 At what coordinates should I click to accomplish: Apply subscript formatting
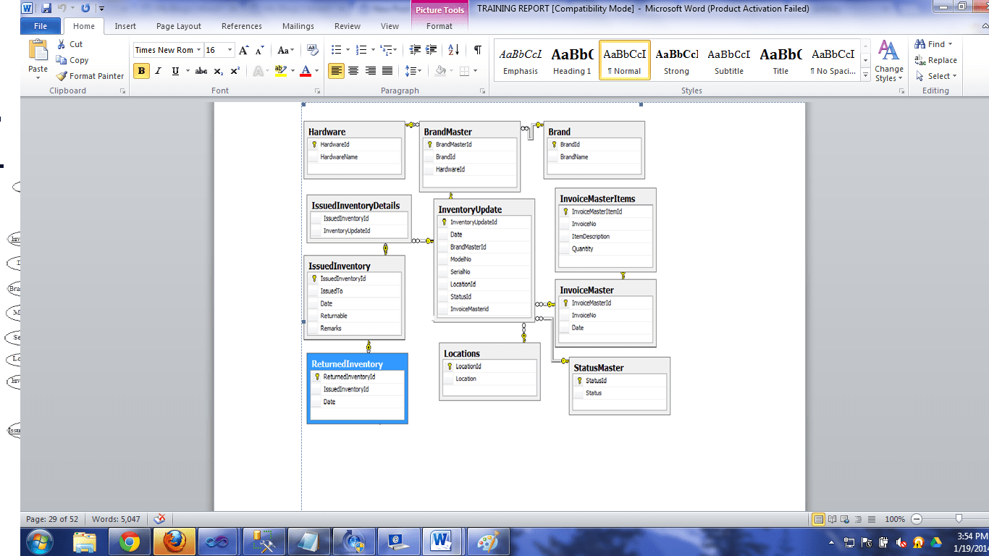[x=219, y=72]
